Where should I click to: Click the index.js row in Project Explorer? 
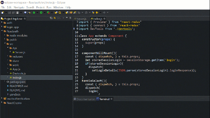[x=37, y=78]
